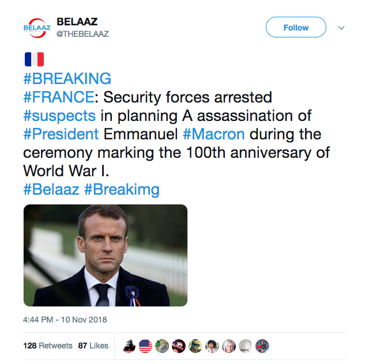
Task: Click the #Breakimg hashtag
Action: click(122, 189)
